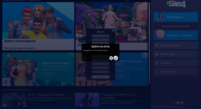
Task: Click the Вас может заинтересовать heading
Action: pyautogui.click(x=16, y=90)
